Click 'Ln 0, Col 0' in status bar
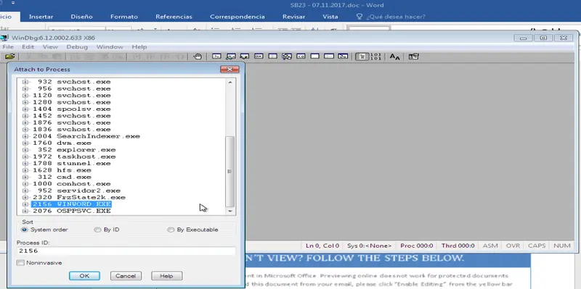Screen dimensions: 581x289 (x=322, y=246)
